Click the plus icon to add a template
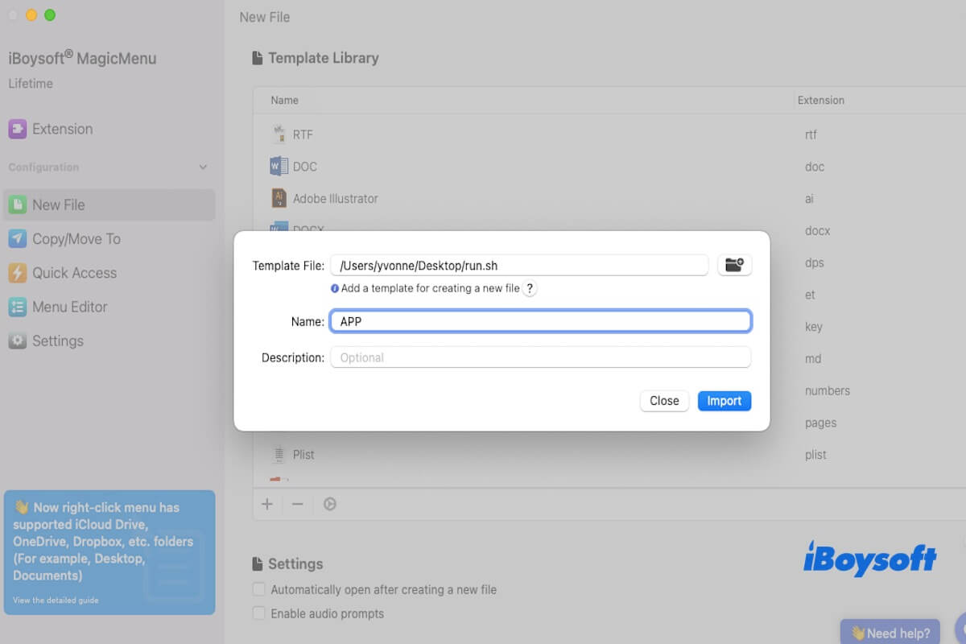This screenshot has width=966, height=644. tap(267, 504)
